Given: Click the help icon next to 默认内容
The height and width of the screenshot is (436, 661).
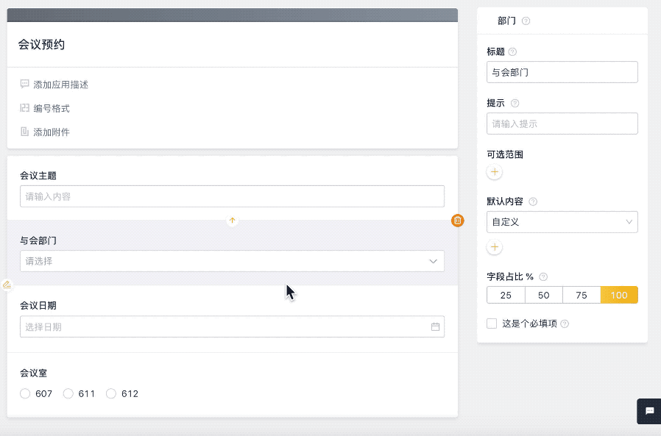Looking at the screenshot, I should click(533, 201).
